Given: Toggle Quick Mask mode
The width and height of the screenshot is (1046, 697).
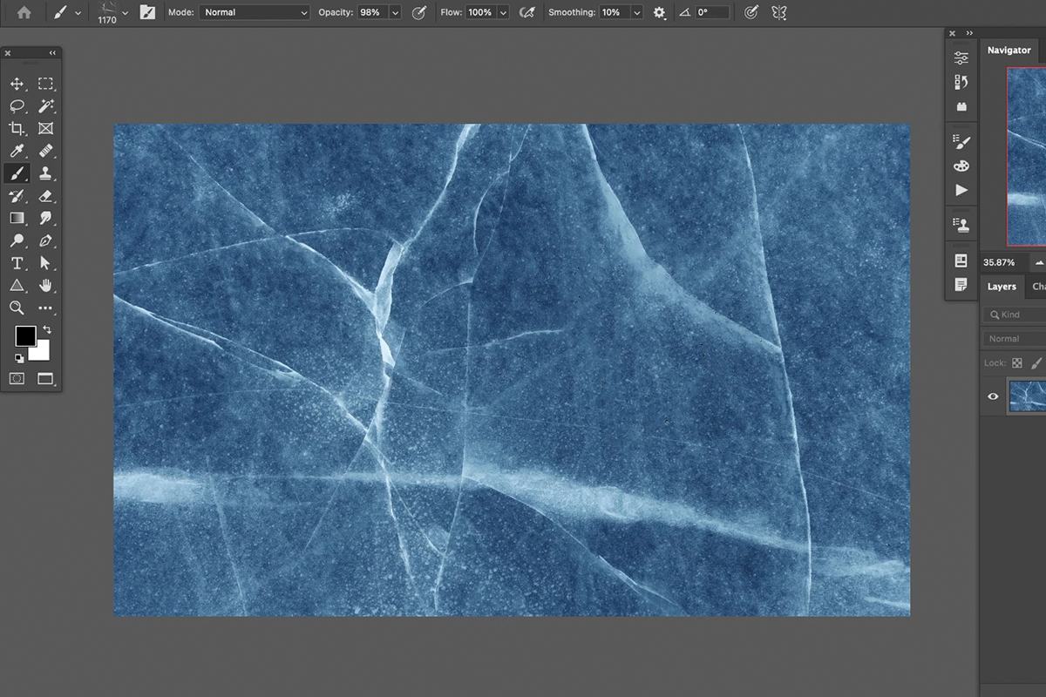Looking at the screenshot, I should [x=17, y=379].
